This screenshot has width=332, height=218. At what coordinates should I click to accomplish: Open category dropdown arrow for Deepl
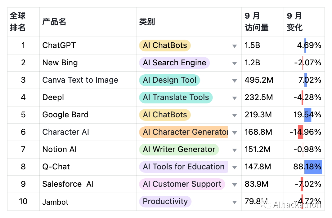pos(235,98)
